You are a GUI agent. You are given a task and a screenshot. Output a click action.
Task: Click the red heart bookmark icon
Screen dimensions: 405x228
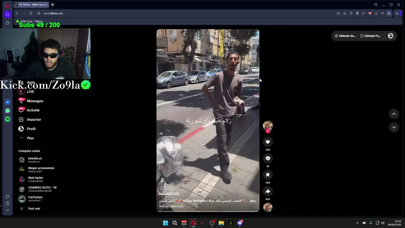tap(370, 13)
